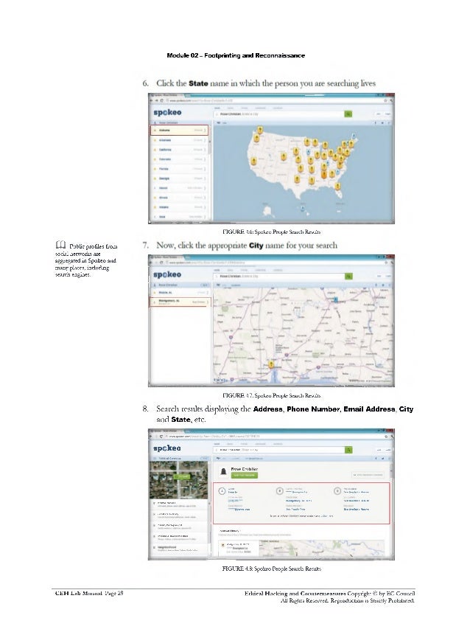Screen dimensions: 470x632
Task: Click the Florida map marker on US map
Action: tap(337, 186)
